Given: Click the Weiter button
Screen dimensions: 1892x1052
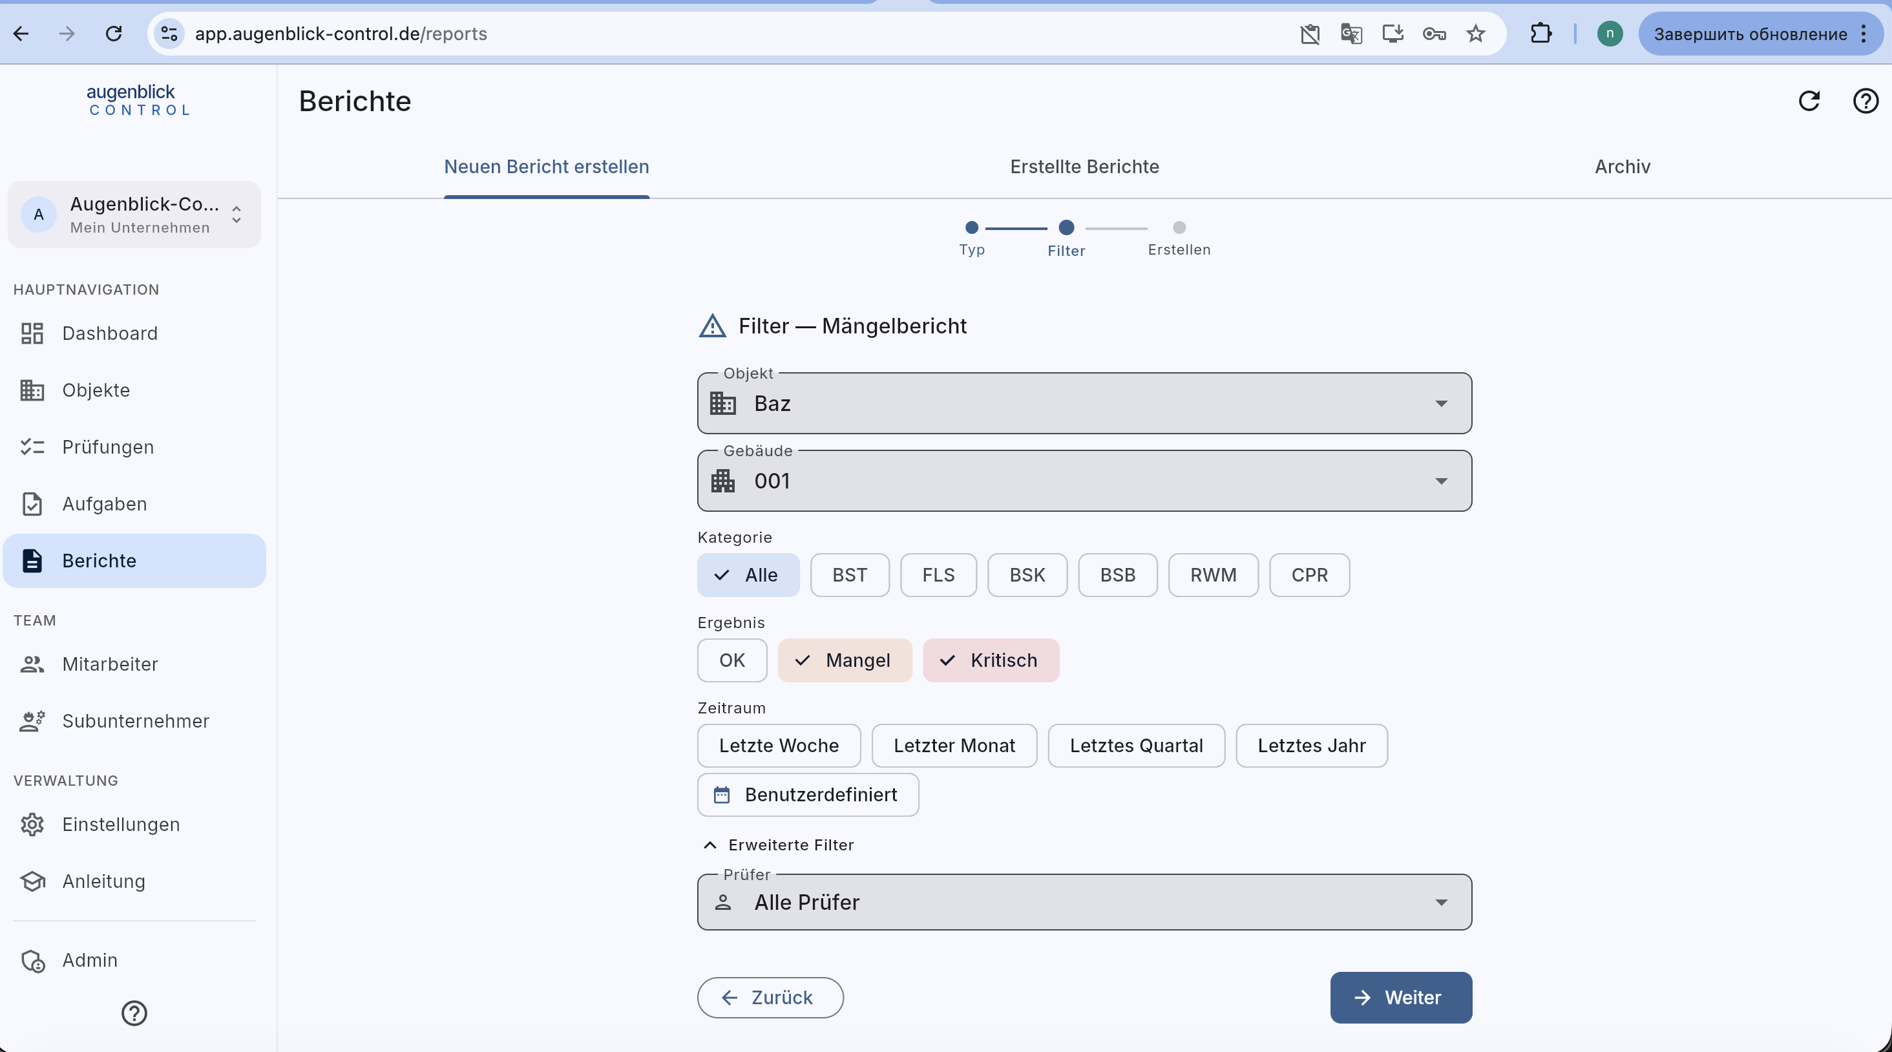Looking at the screenshot, I should [x=1401, y=998].
